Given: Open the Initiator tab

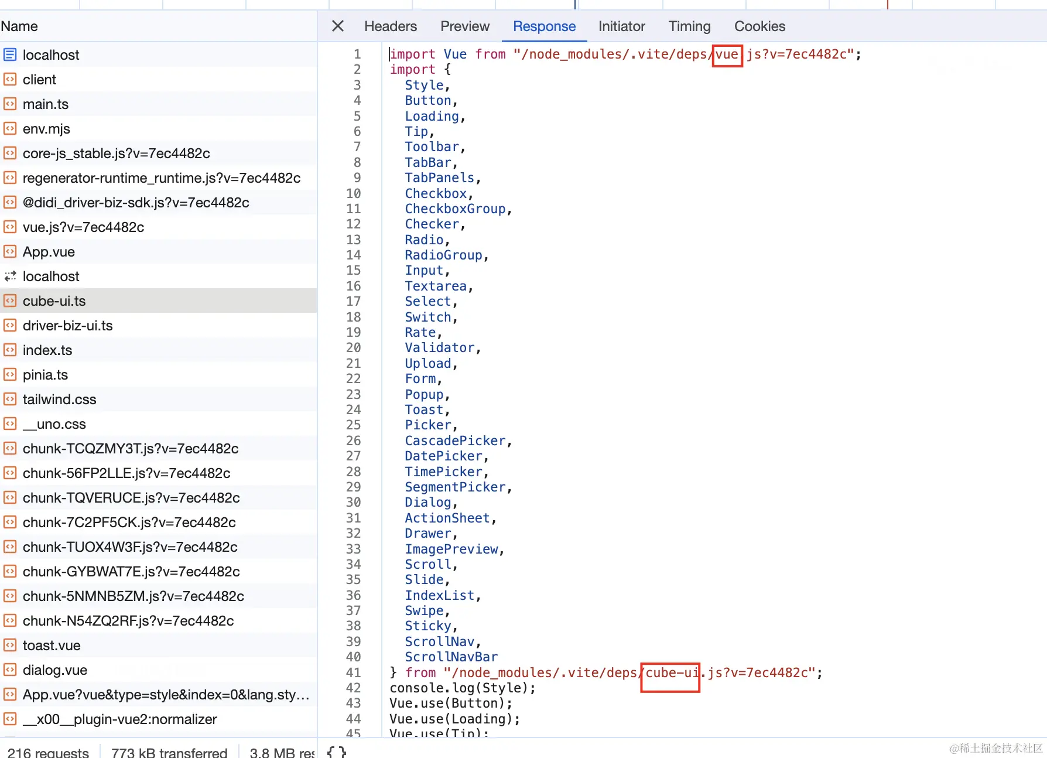Looking at the screenshot, I should point(622,26).
